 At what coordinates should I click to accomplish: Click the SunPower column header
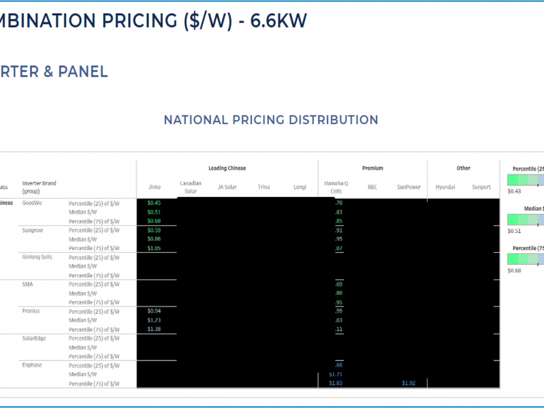click(x=409, y=187)
